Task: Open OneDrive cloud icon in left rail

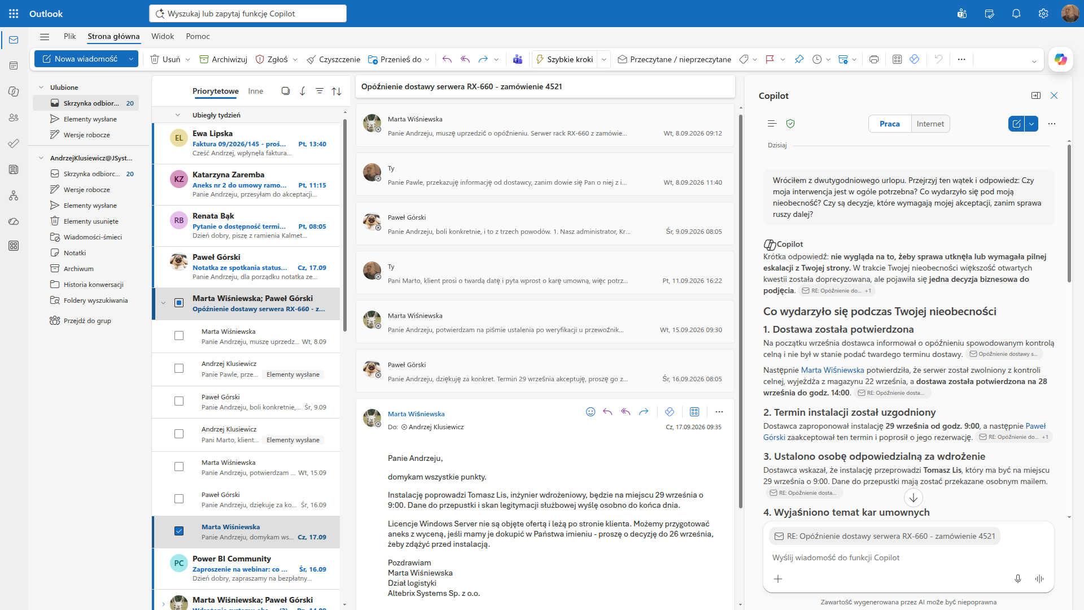Action: coord(14,221)
